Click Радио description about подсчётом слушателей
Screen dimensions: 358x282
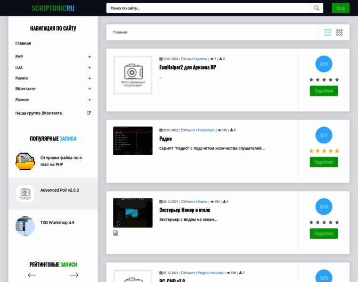point(212,149)
